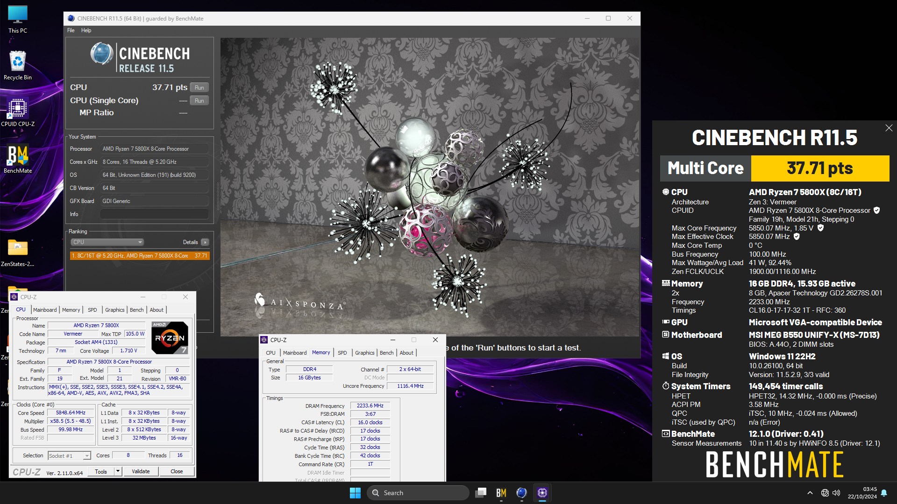The width and height of the screenshot is (897, 504).
Task: Click the Code Name value Vermeer
Action: pyautogui.click(x=73, y=334)
